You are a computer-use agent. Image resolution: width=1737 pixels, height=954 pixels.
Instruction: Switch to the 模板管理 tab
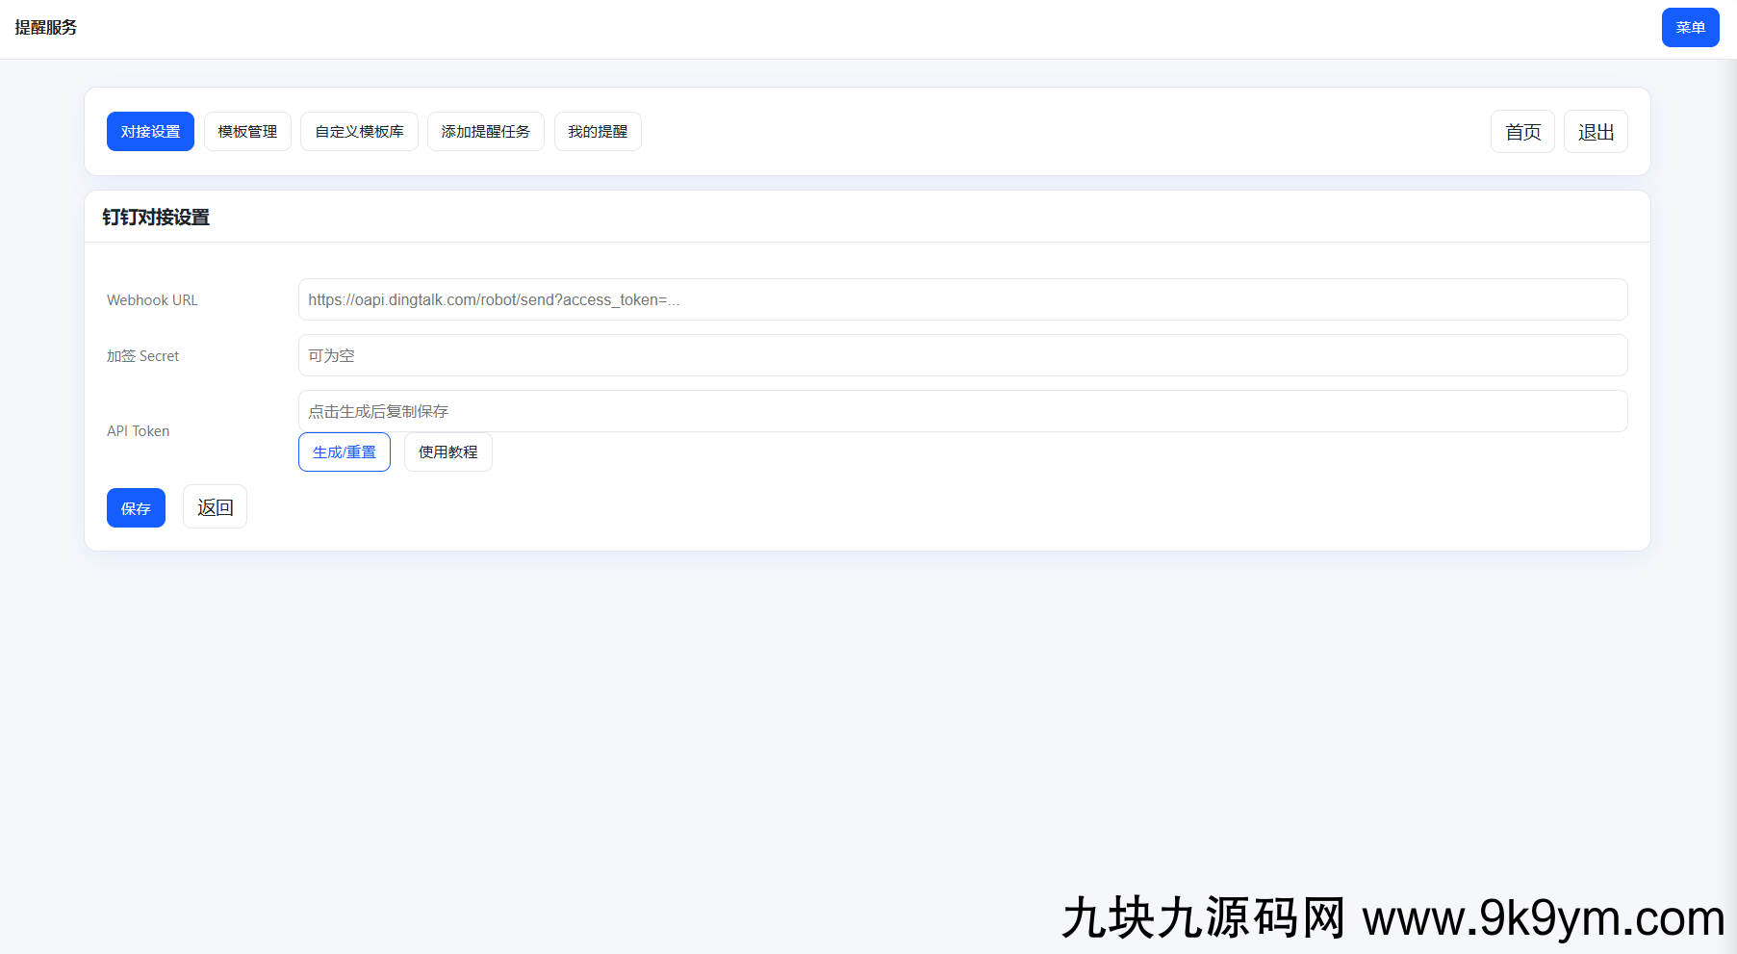coord(247,131)
